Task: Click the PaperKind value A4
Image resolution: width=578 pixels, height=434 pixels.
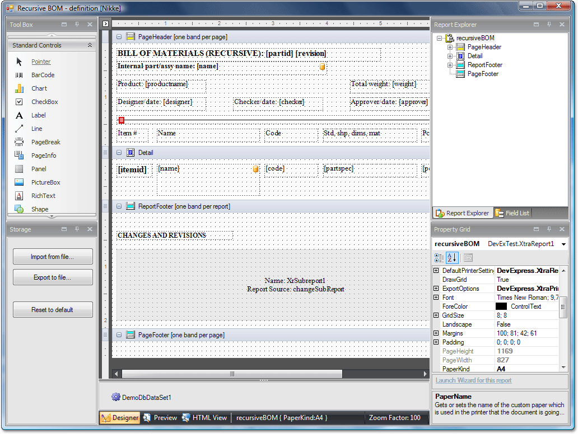Action: point(501,369)
